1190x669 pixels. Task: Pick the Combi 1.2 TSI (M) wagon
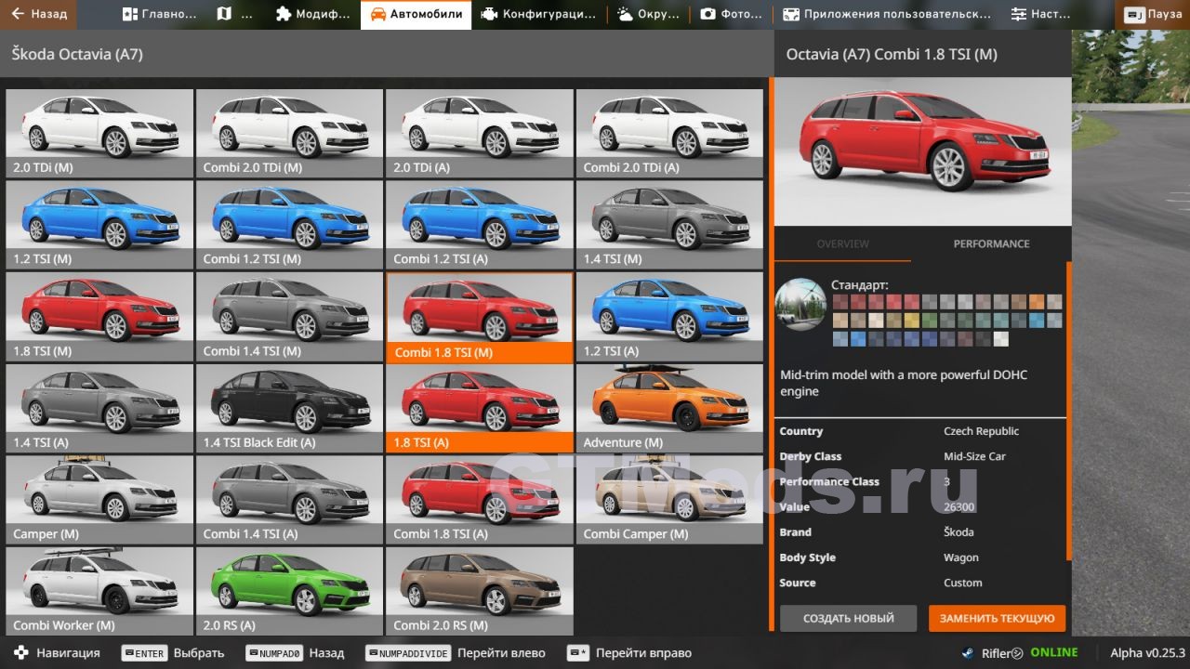pyautogui.click(x=289, y=224)
